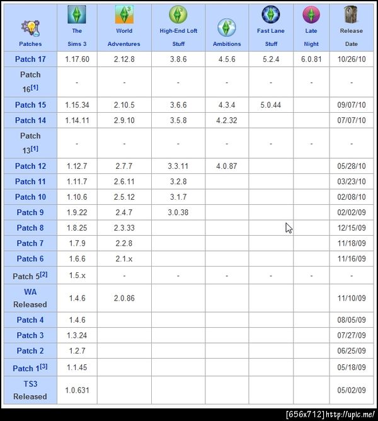Click the Patches lightbulb gear icon

click(30, 29)
